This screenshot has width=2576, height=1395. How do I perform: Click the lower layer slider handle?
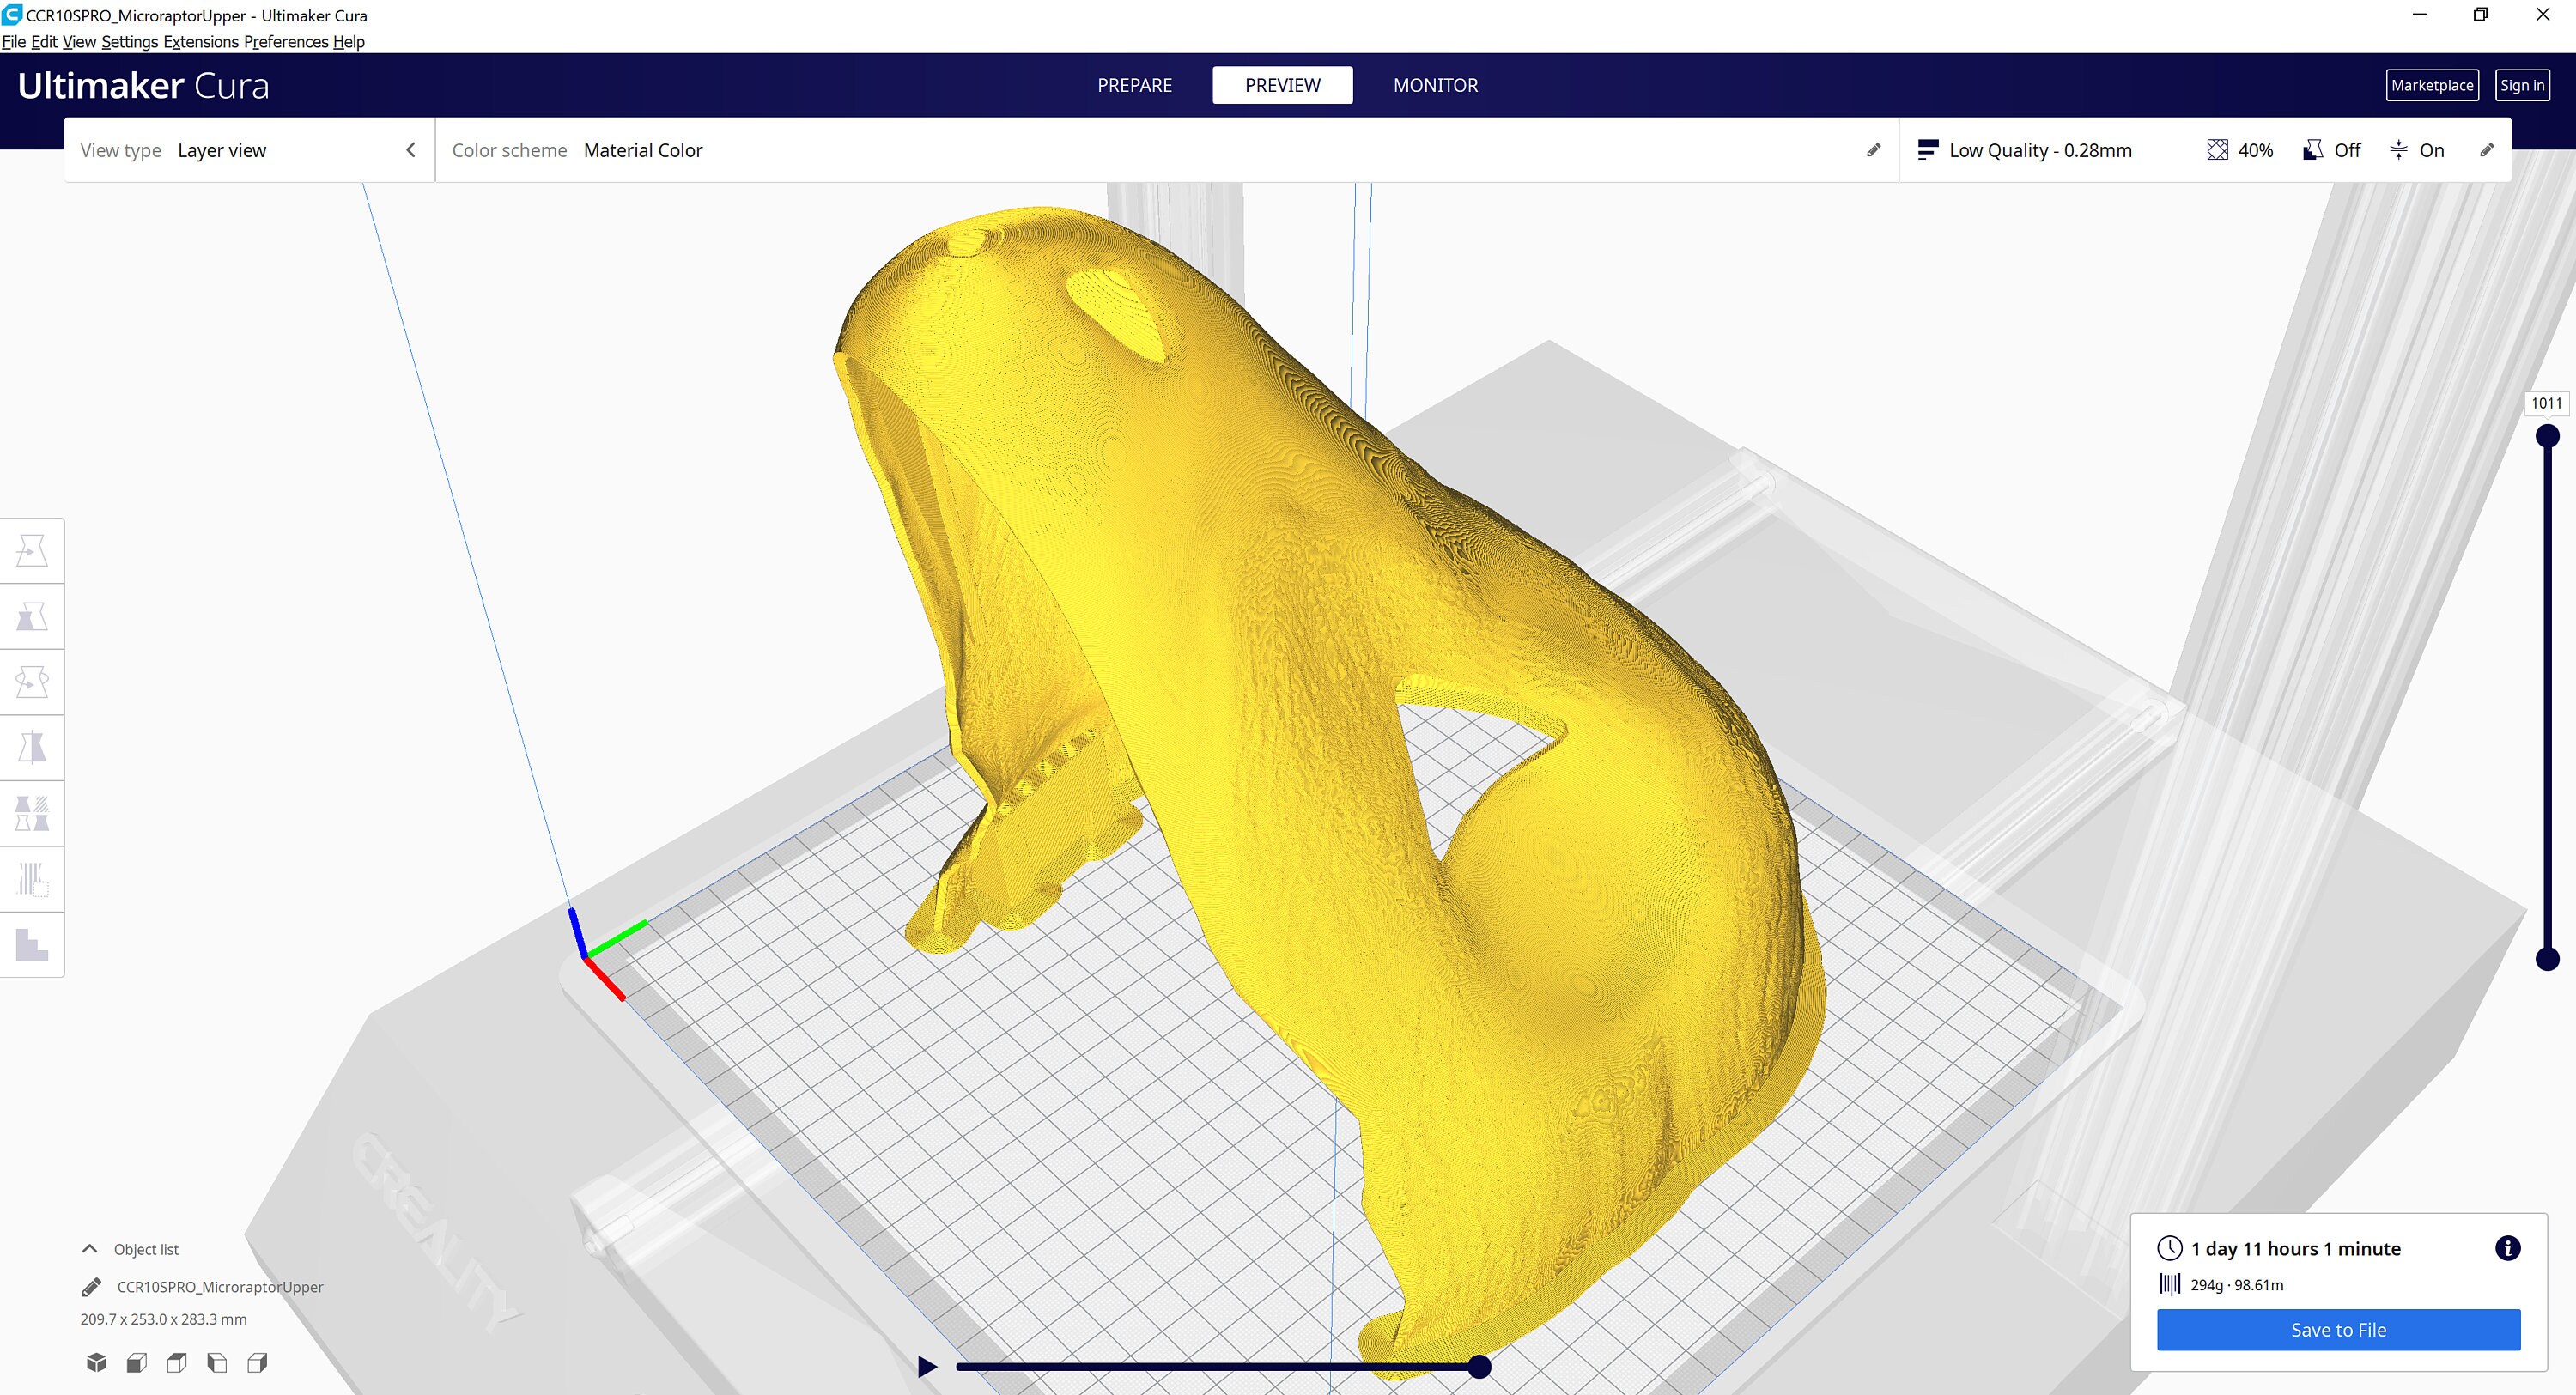point(2547,960)
